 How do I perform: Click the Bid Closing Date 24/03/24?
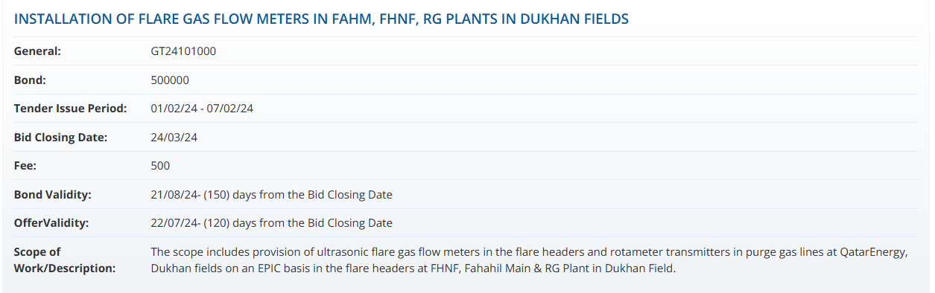[174, 138]
